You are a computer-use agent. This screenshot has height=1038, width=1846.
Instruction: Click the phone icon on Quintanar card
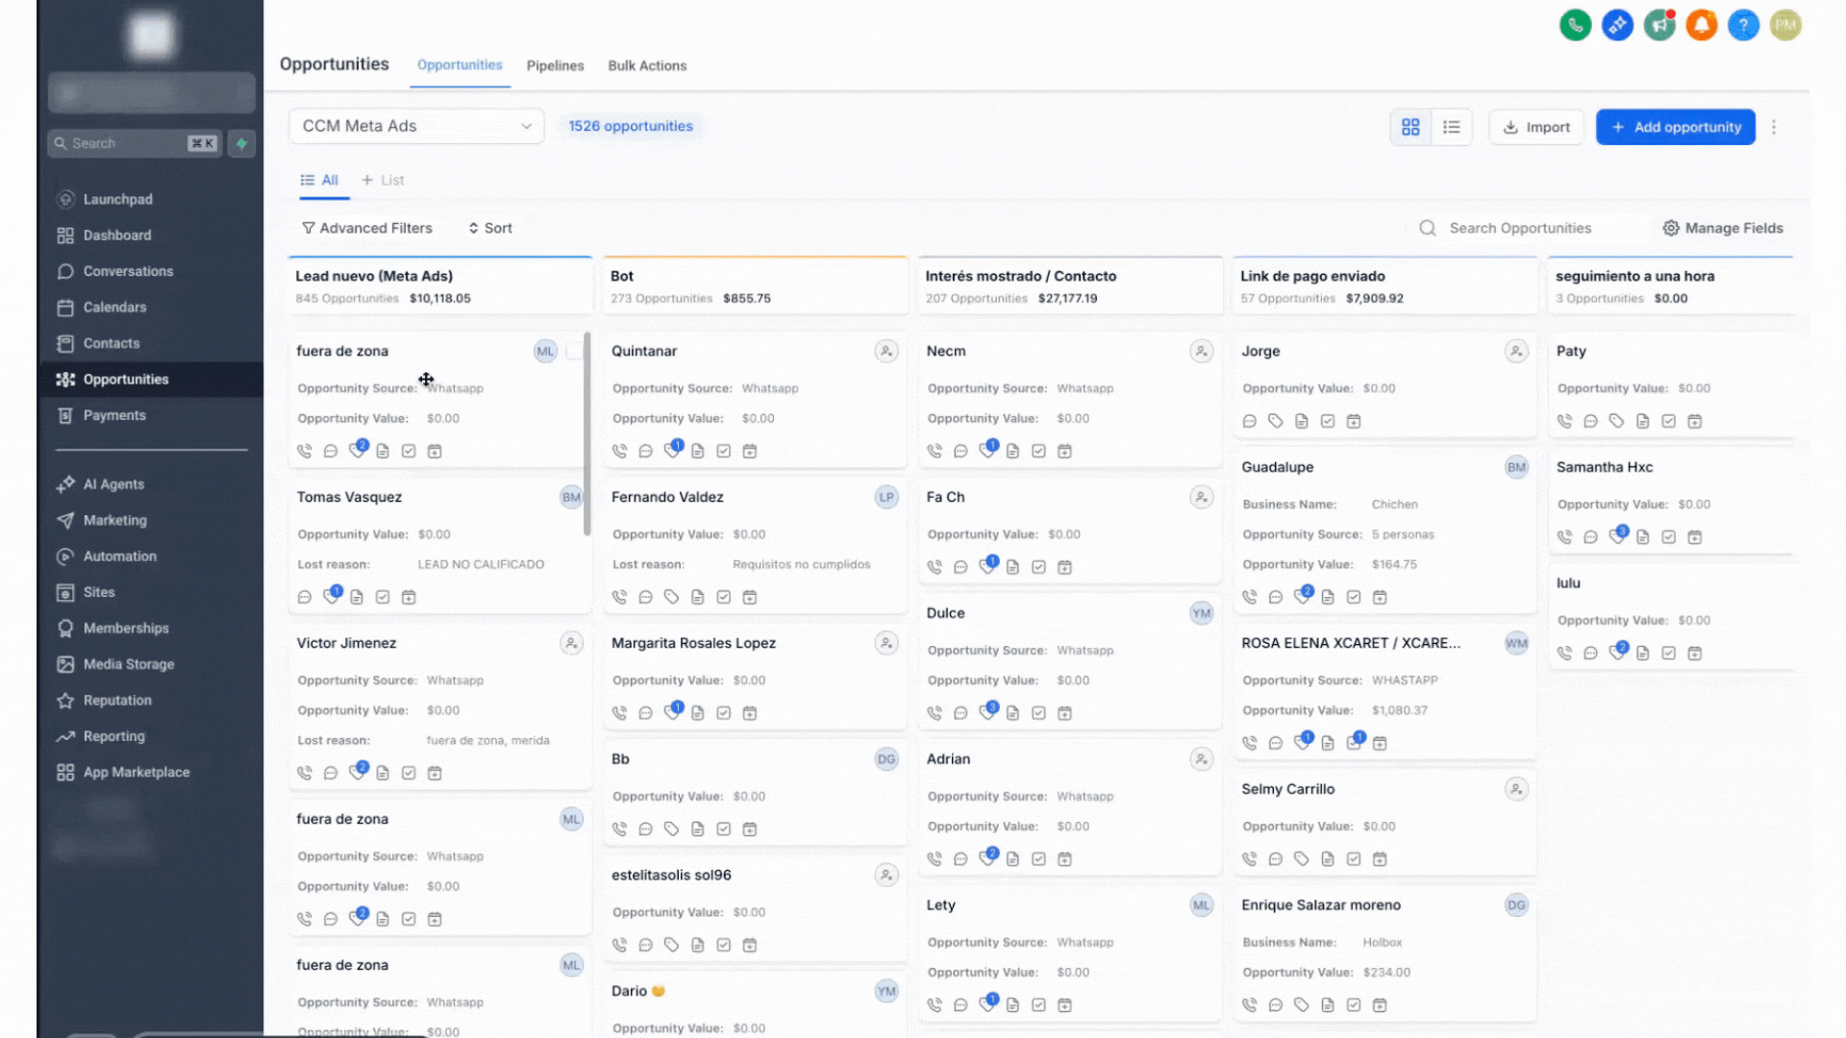619,451
